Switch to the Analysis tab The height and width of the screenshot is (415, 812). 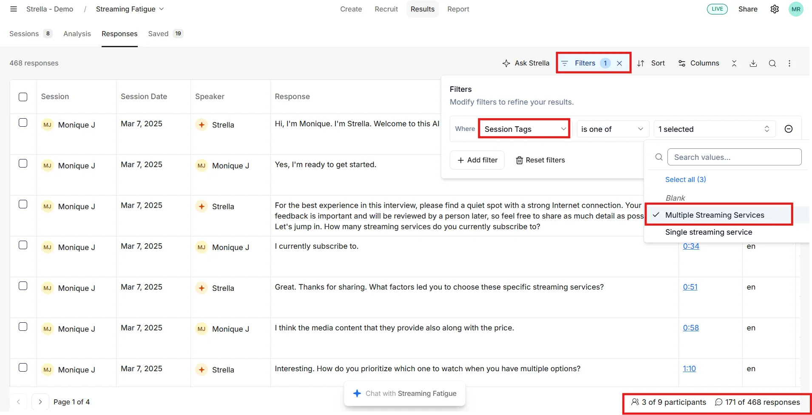pos(77,34)
